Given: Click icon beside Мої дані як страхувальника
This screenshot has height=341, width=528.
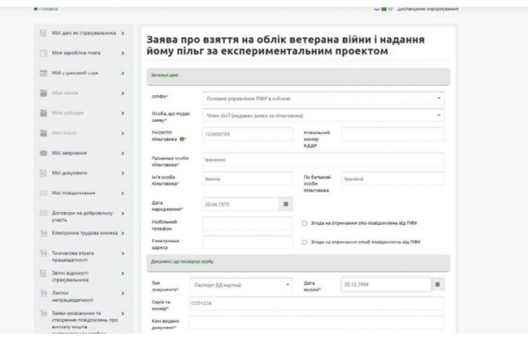Looking at the screenshot, I should 43,33.
